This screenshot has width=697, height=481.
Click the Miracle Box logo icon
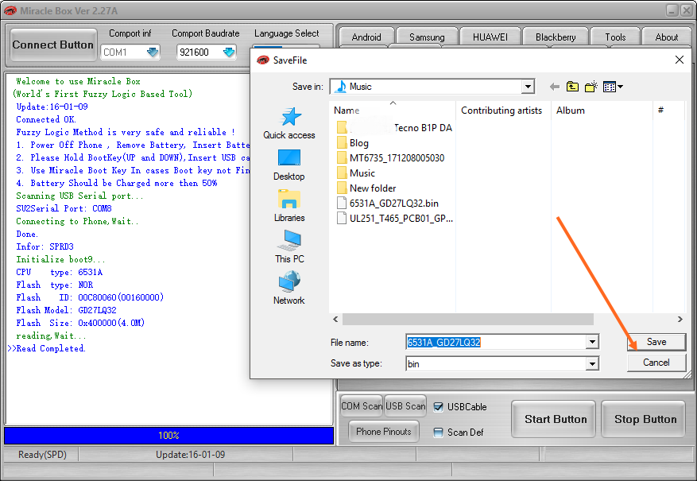[9, 10]
